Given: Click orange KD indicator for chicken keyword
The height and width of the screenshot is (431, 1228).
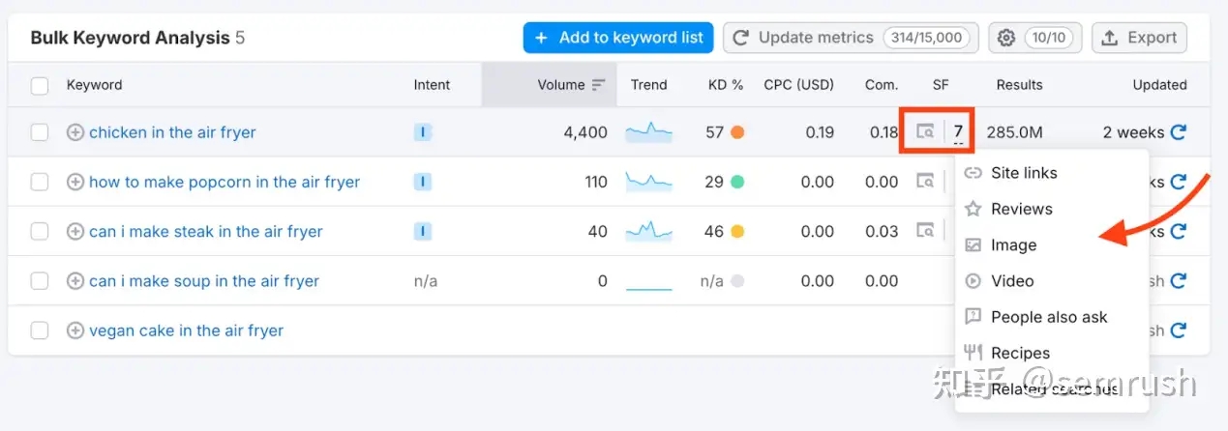Looking at the screenshot, I should coord(737,132).
